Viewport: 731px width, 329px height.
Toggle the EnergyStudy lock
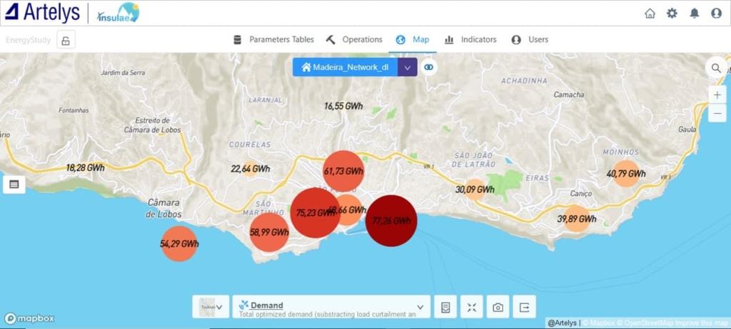point(66,40)
